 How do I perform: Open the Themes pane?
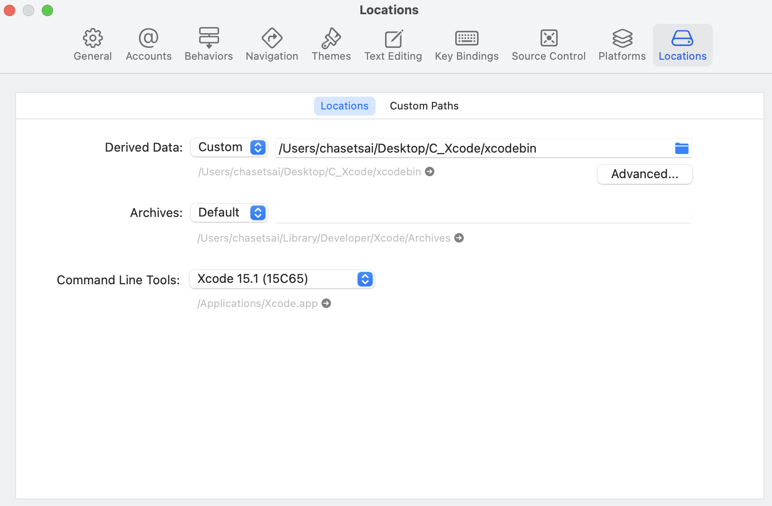(331, 45)
